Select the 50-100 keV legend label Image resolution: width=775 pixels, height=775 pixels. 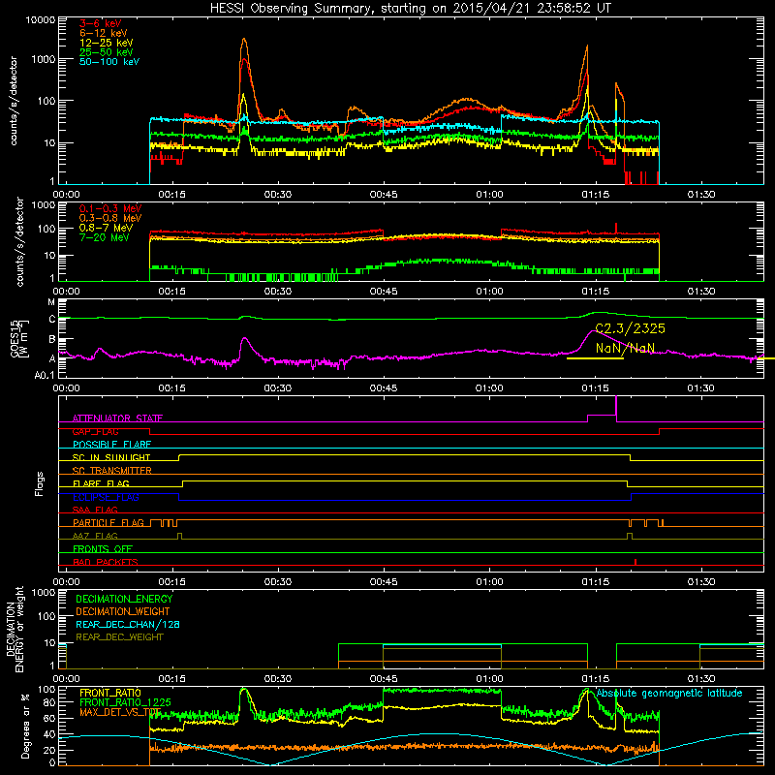[108, 62]
